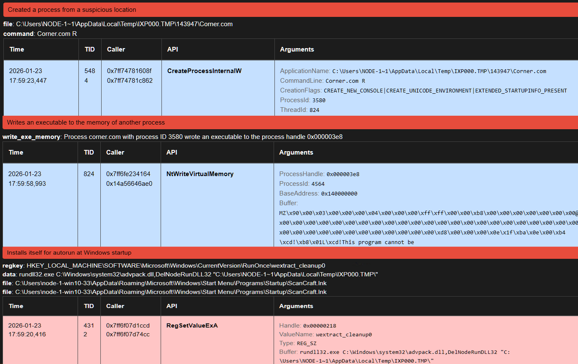578x364 pixels.
Task: Click the Caller header in the NtWriteVirtualMemory table
Action: pos(115,152)
